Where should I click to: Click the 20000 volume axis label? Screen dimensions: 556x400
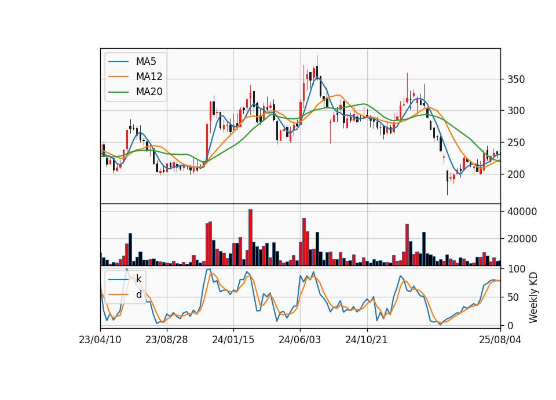[522, 239]
